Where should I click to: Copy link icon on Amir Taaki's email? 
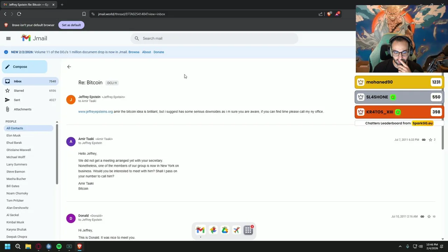click(x=423, y=140)
